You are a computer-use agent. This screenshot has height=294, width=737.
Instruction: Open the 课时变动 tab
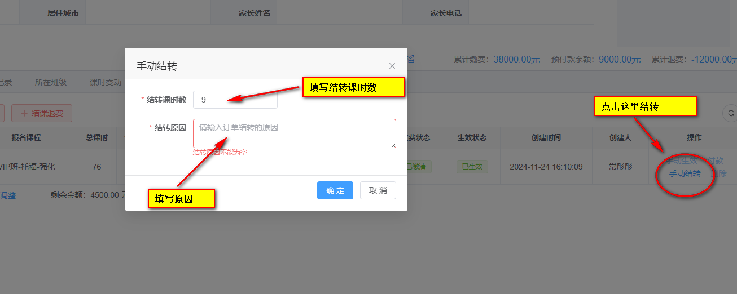(x=106, y=82)
